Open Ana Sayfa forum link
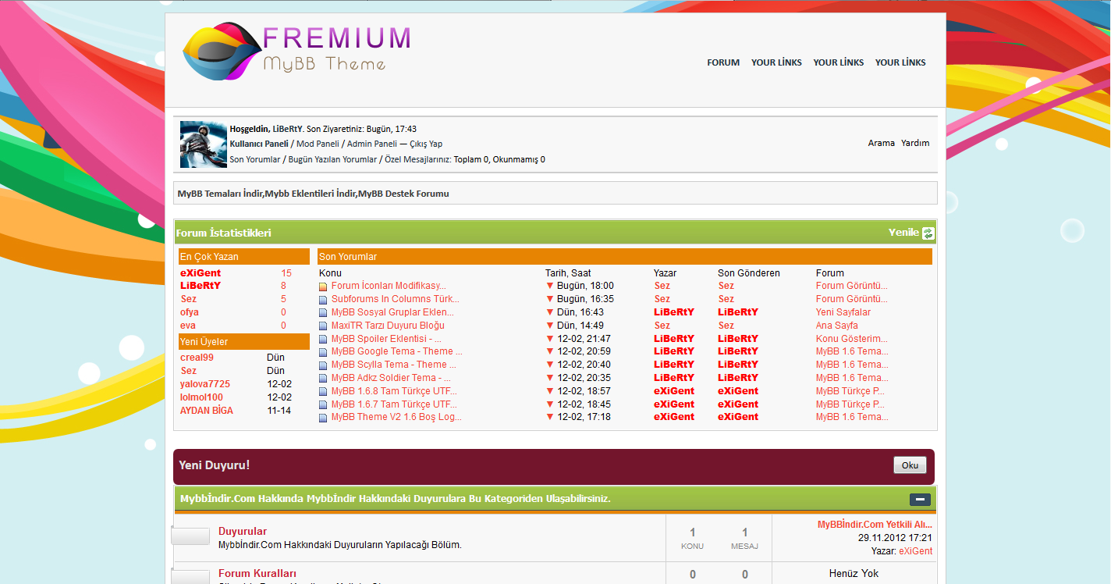 pos(837,326)
